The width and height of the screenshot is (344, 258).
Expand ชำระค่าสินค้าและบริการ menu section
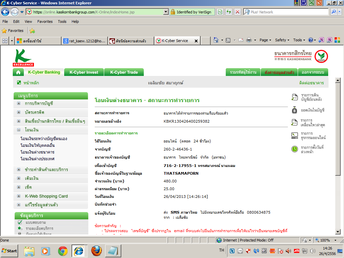click(19, 170)
